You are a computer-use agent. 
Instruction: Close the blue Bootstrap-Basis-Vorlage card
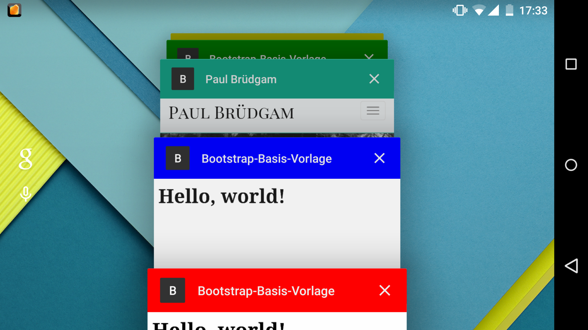[x=379, y=158]
